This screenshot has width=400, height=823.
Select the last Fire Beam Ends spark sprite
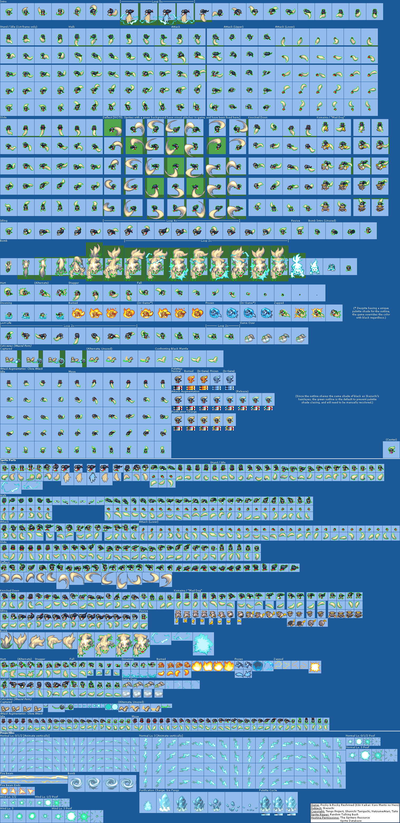pos(30,791)
